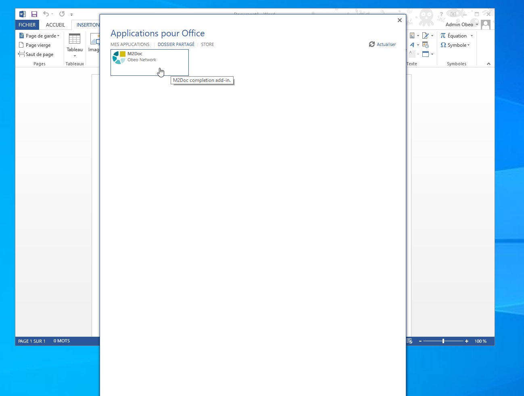Insert a Page vierge
The image size is (524, 396).
tap(35, 45)
